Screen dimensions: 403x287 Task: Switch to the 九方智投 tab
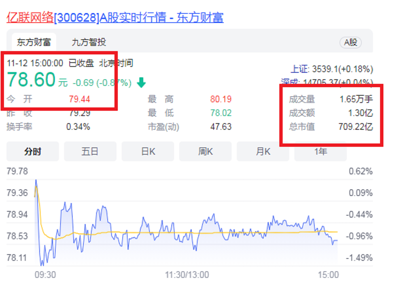pyautogui.click(x=89, y=42)
